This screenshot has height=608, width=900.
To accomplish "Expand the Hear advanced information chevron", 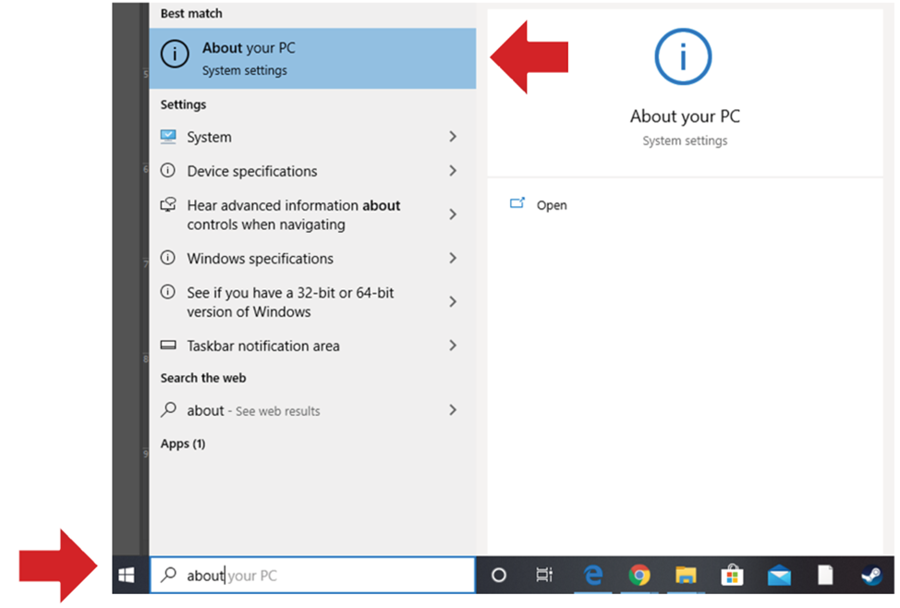I will click(x=453, y=214).
